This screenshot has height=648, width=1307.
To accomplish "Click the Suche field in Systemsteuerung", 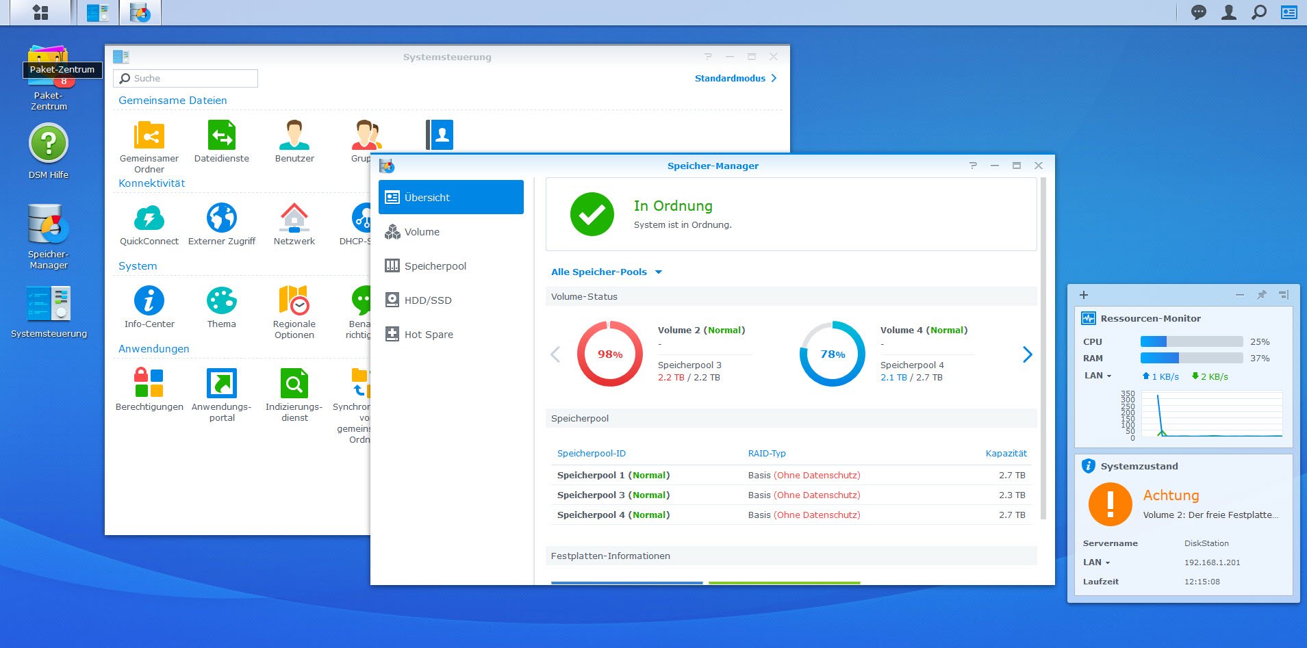I will [186, 78].
